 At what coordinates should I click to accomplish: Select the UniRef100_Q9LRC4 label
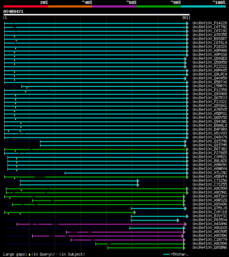pyautogui.click(x=210, y=74)
